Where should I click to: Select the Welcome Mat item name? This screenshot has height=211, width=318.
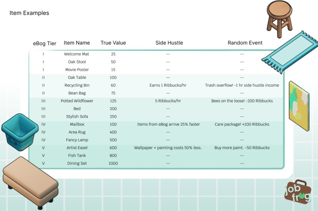coord(77,54)
